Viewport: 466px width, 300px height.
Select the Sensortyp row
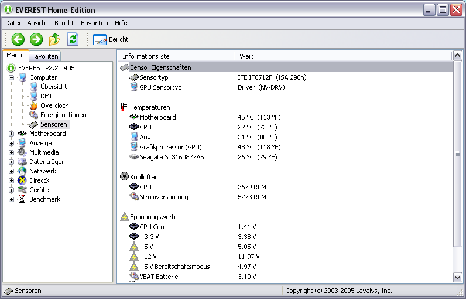coord(285,77)
